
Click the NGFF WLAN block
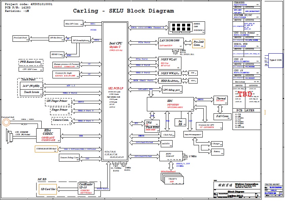click(170, 63)
